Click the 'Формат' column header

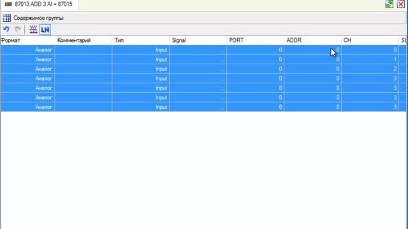coord(28,40)
